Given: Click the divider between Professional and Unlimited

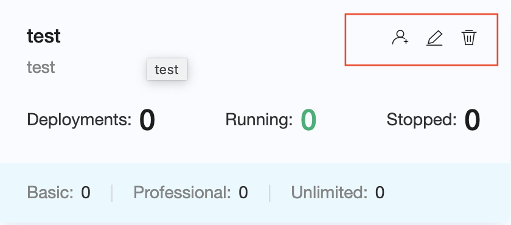Looking at the screenshot, I should point(269,193).
